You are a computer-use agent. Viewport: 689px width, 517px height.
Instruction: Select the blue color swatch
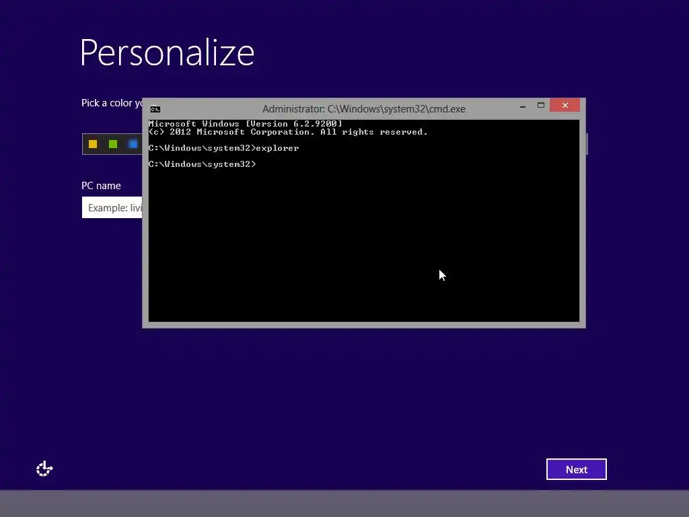tap(133, 144)
